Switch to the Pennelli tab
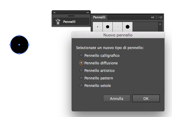Image resolution: width=172 pixels, height=117 pixels. (x=99, y=17)
